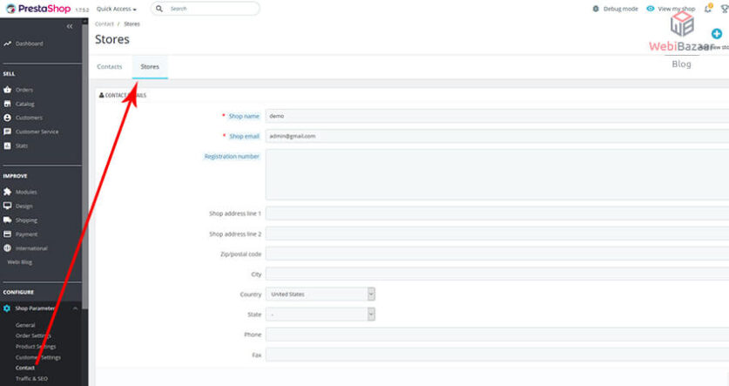
Task: Click the Modules puzzle icon
Action: point(7,192)
